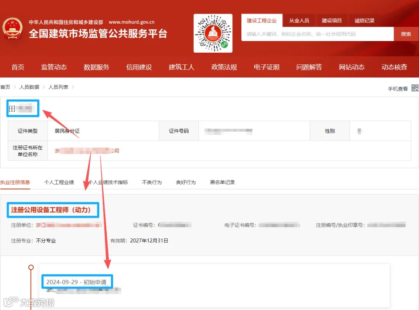Open 网站动态 navigation item
This screenshot has height=310, width=419.
(351, 67)
